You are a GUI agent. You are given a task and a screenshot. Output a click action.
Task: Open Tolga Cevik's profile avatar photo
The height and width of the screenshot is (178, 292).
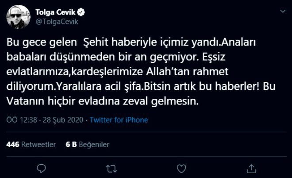coord(18,16)
